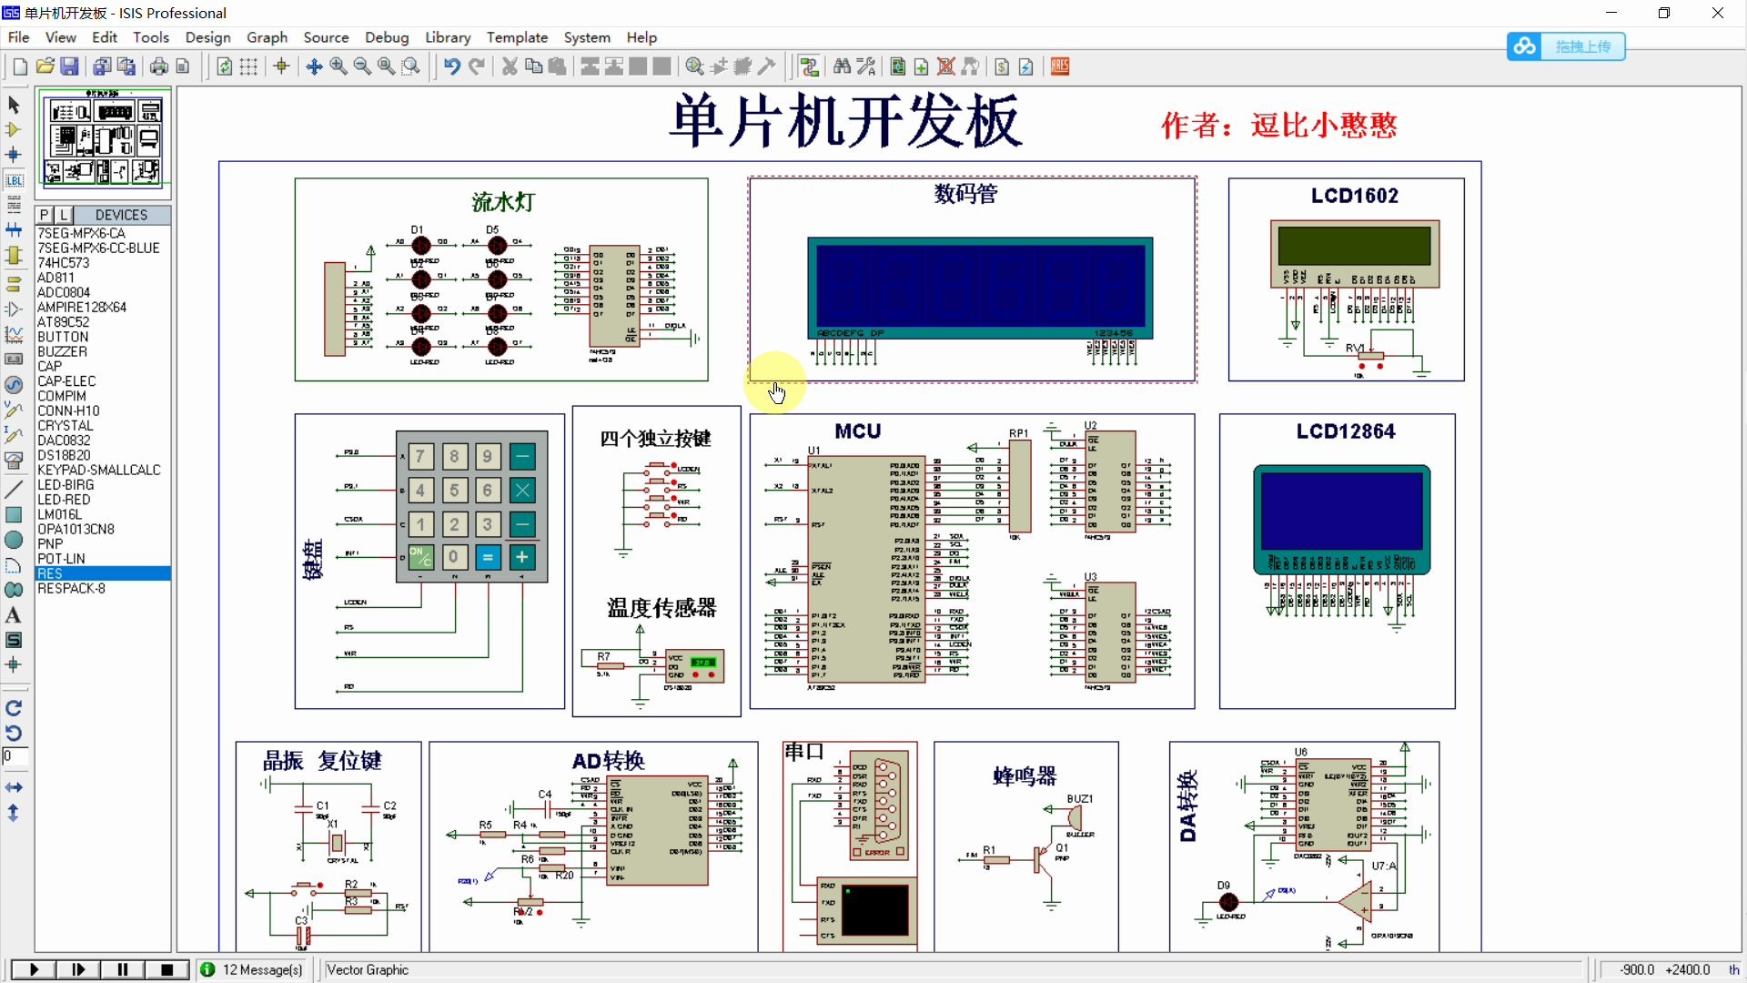The image size is (1747, 983).
Task: Click the zoom in tool icon
Action: pyautogui.click(x=339, y=66)
